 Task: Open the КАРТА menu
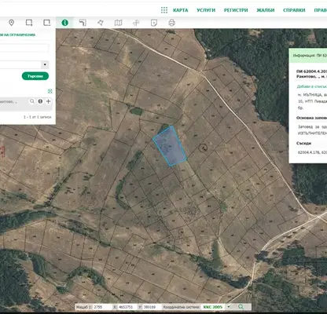[x=181, y=10]
